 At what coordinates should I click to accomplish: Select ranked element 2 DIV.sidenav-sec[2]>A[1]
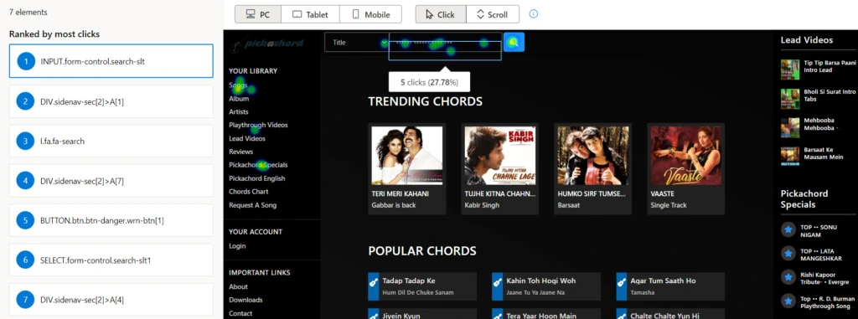tap(111, 101)
